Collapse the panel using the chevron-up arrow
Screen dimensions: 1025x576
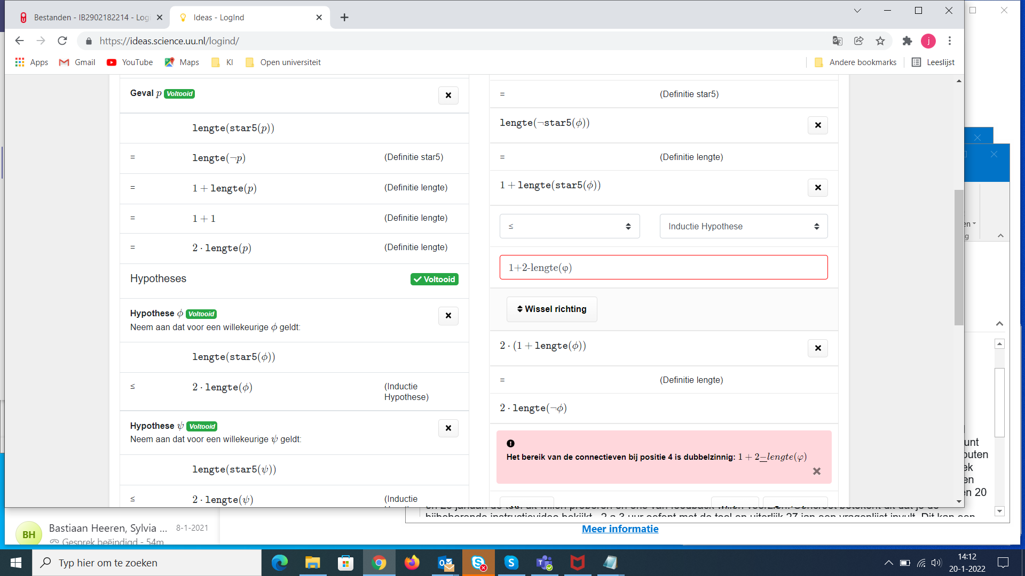(x=999, y=235)
